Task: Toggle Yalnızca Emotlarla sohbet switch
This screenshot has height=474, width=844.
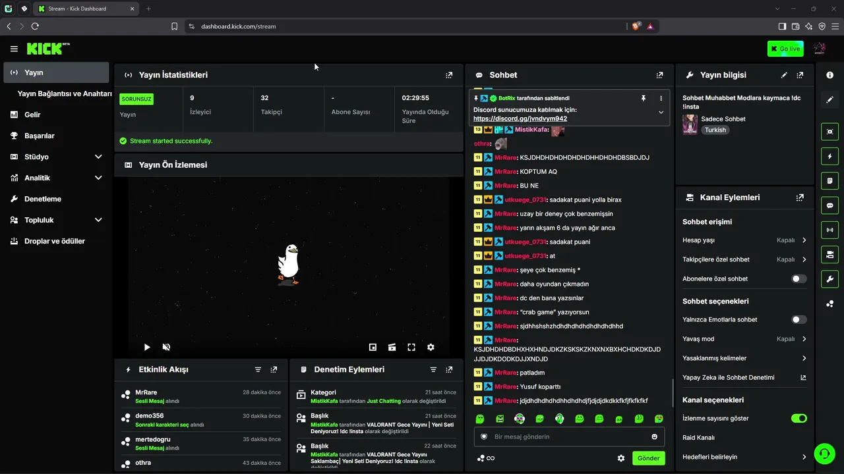Action: pyautogui.click(x=799, y=319)
